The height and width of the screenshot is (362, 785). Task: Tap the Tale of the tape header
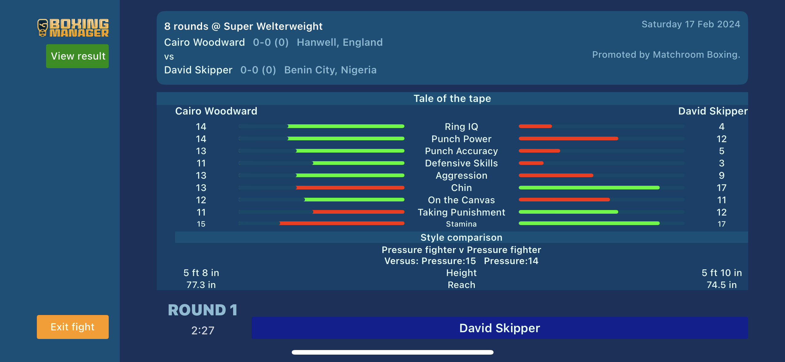[x=452, y=99]
